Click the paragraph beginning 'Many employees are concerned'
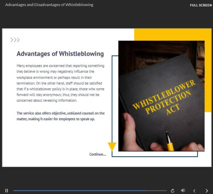 [60, 83]
